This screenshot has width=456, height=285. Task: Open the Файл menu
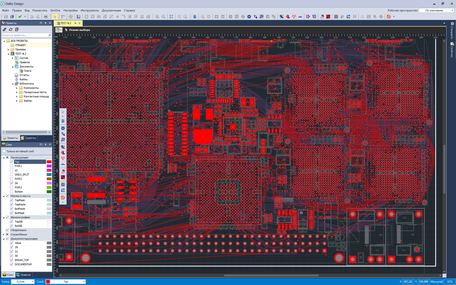click(x=6, y=11)
